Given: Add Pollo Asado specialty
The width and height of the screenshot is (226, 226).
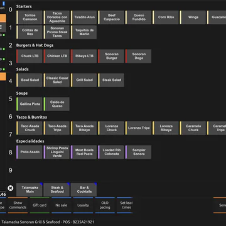Looking at the screenshot, I should tap(30, 152).
